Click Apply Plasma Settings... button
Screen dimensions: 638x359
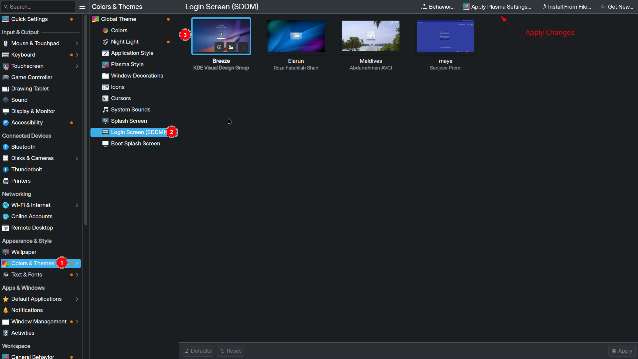tap(497, 7)
